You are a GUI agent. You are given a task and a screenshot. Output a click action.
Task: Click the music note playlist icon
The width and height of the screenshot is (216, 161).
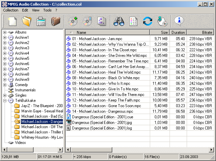[101, 21]
